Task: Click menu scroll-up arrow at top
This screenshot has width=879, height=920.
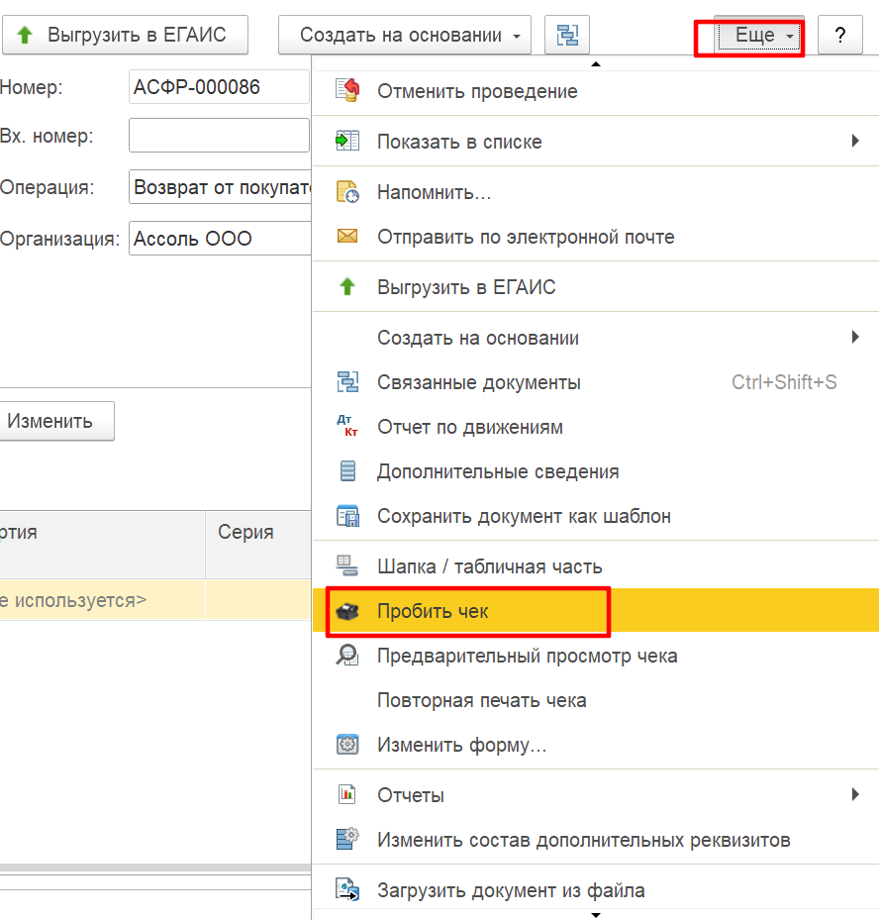Action: 596,63
